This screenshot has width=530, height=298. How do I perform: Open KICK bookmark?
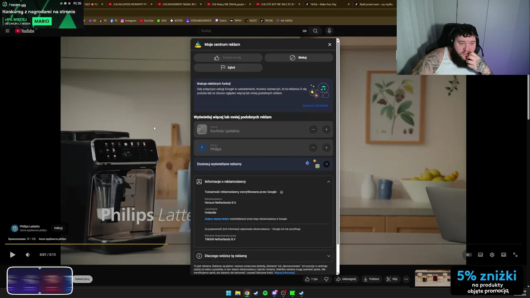pyautogui.click(x=162, y=21)
